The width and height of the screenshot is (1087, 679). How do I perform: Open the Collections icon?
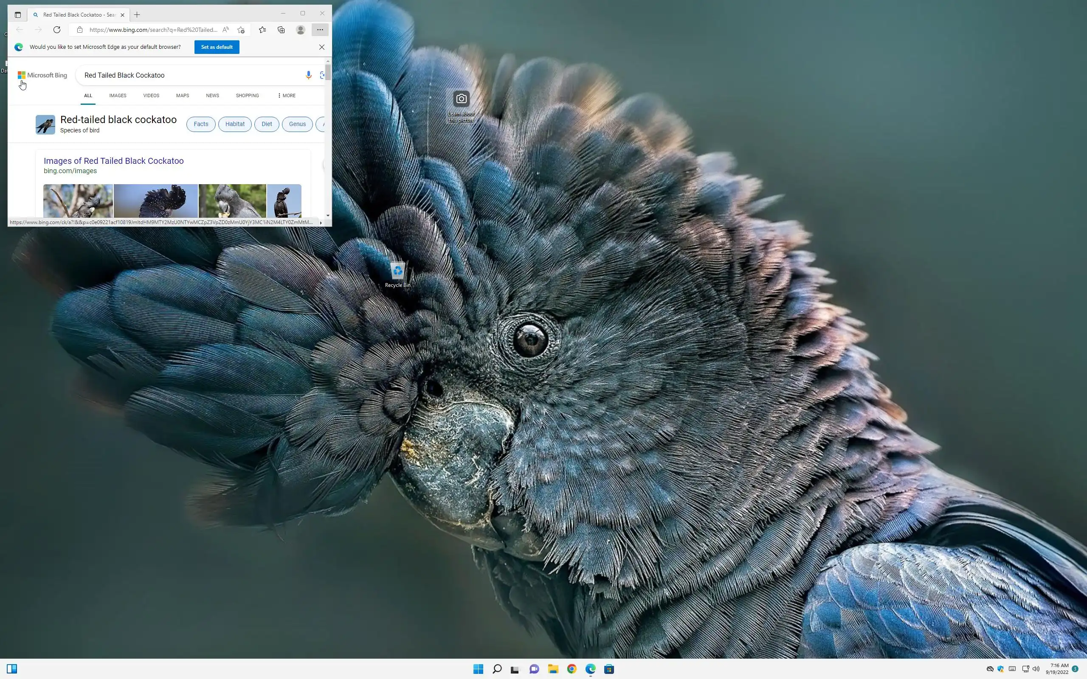281,30
